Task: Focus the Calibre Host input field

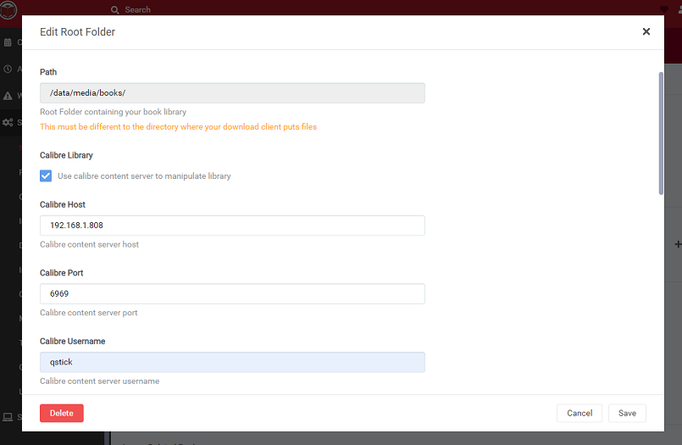Action: tap(232, 225)
